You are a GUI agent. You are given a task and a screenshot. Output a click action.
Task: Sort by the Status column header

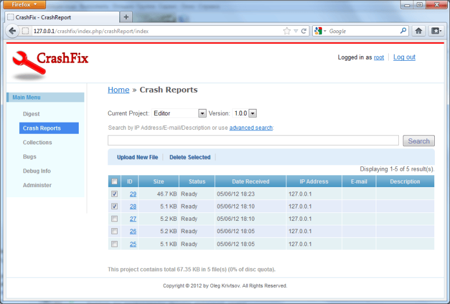197,182
